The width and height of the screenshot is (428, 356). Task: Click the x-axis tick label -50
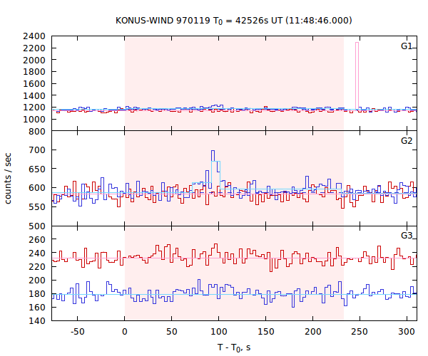click(x=77, y=332)
